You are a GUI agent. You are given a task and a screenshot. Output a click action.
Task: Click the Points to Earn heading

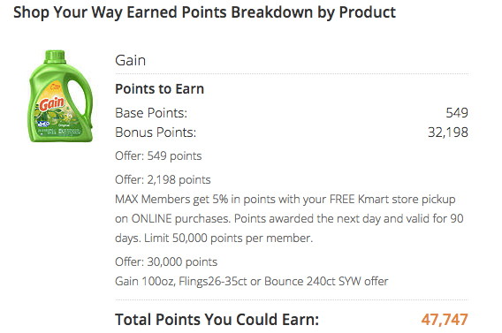pyautogui.click(x=159, y=89)
